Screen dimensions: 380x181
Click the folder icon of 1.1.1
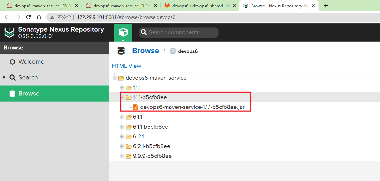coord(129,88)
